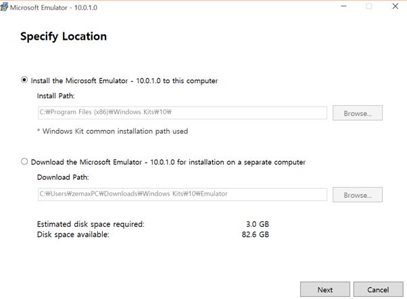Viewport: 407px width, 299px height.
Task: Click the 3.0 GB required space value
Action: (x=258, y=223)
